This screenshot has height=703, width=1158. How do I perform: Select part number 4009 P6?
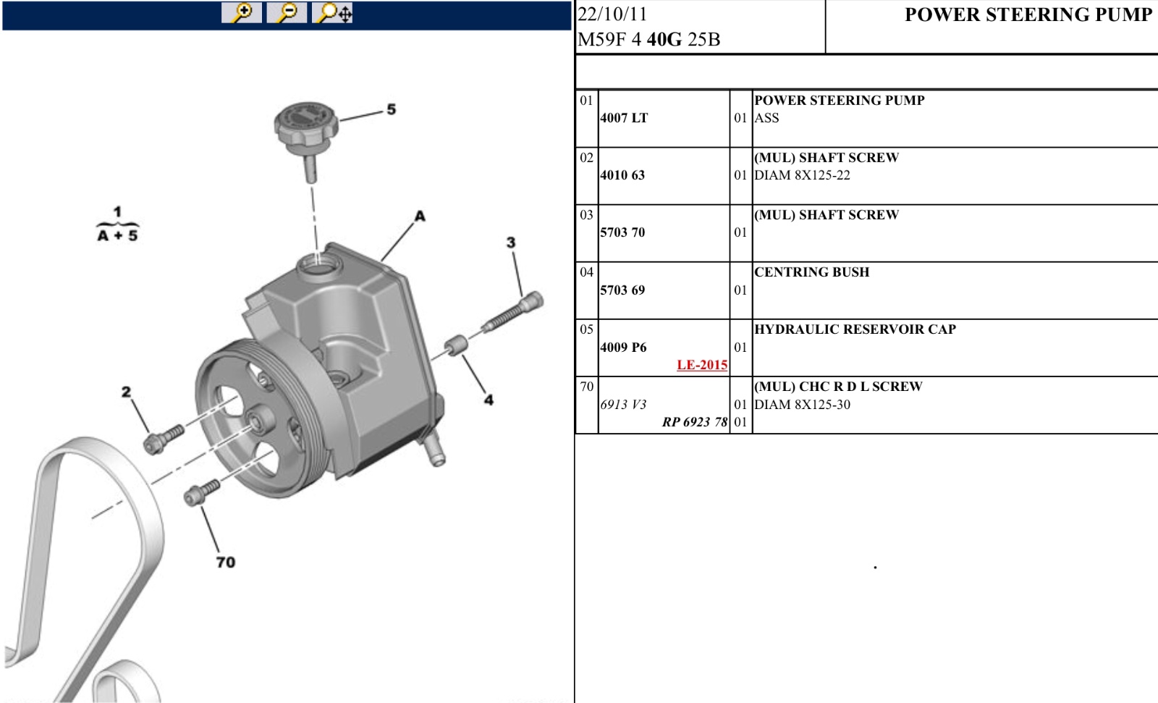point(623,348)
